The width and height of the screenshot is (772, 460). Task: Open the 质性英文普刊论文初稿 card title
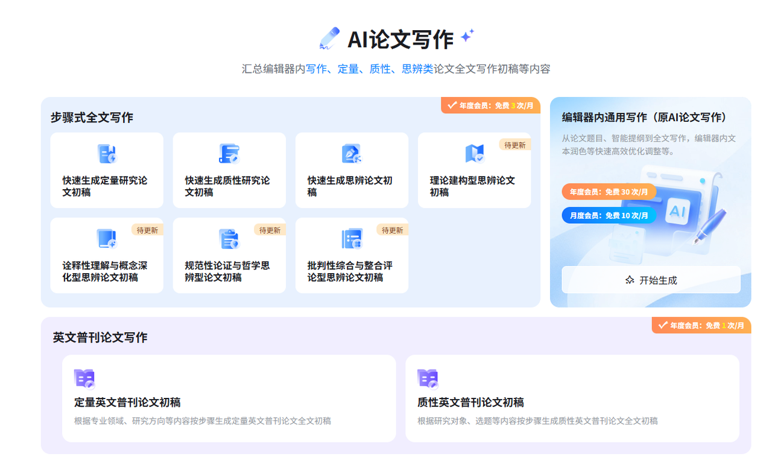pos(470,402)
